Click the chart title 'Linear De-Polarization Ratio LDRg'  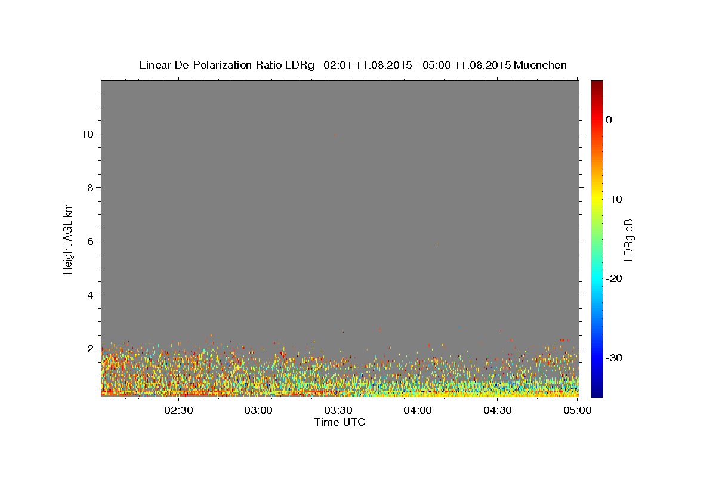(227, 65)
